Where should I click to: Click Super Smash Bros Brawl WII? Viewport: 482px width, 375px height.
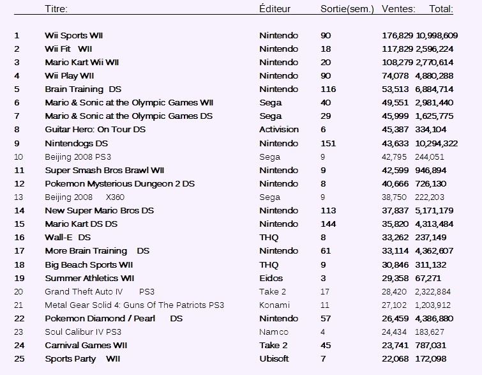click(105, 171)
